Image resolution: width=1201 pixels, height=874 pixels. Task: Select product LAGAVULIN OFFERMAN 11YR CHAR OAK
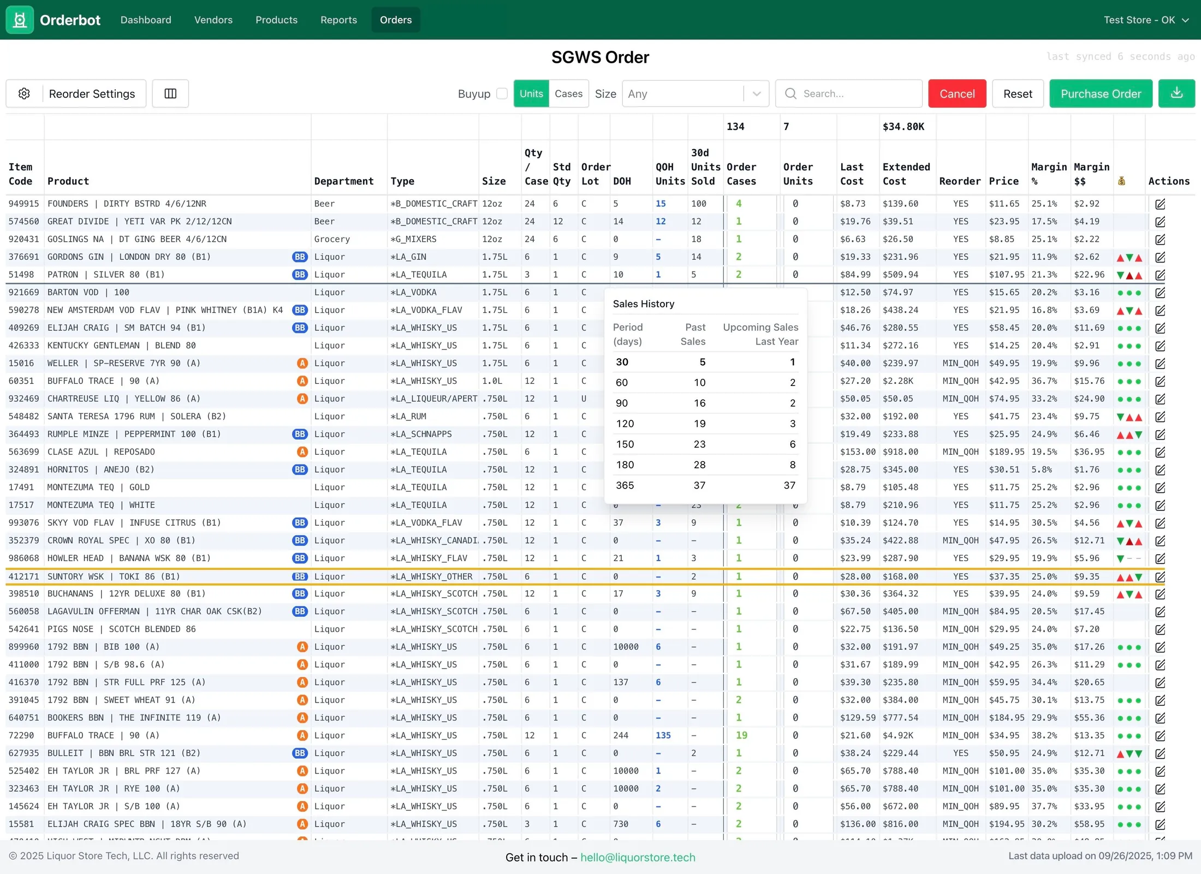[x=154, y=611]
